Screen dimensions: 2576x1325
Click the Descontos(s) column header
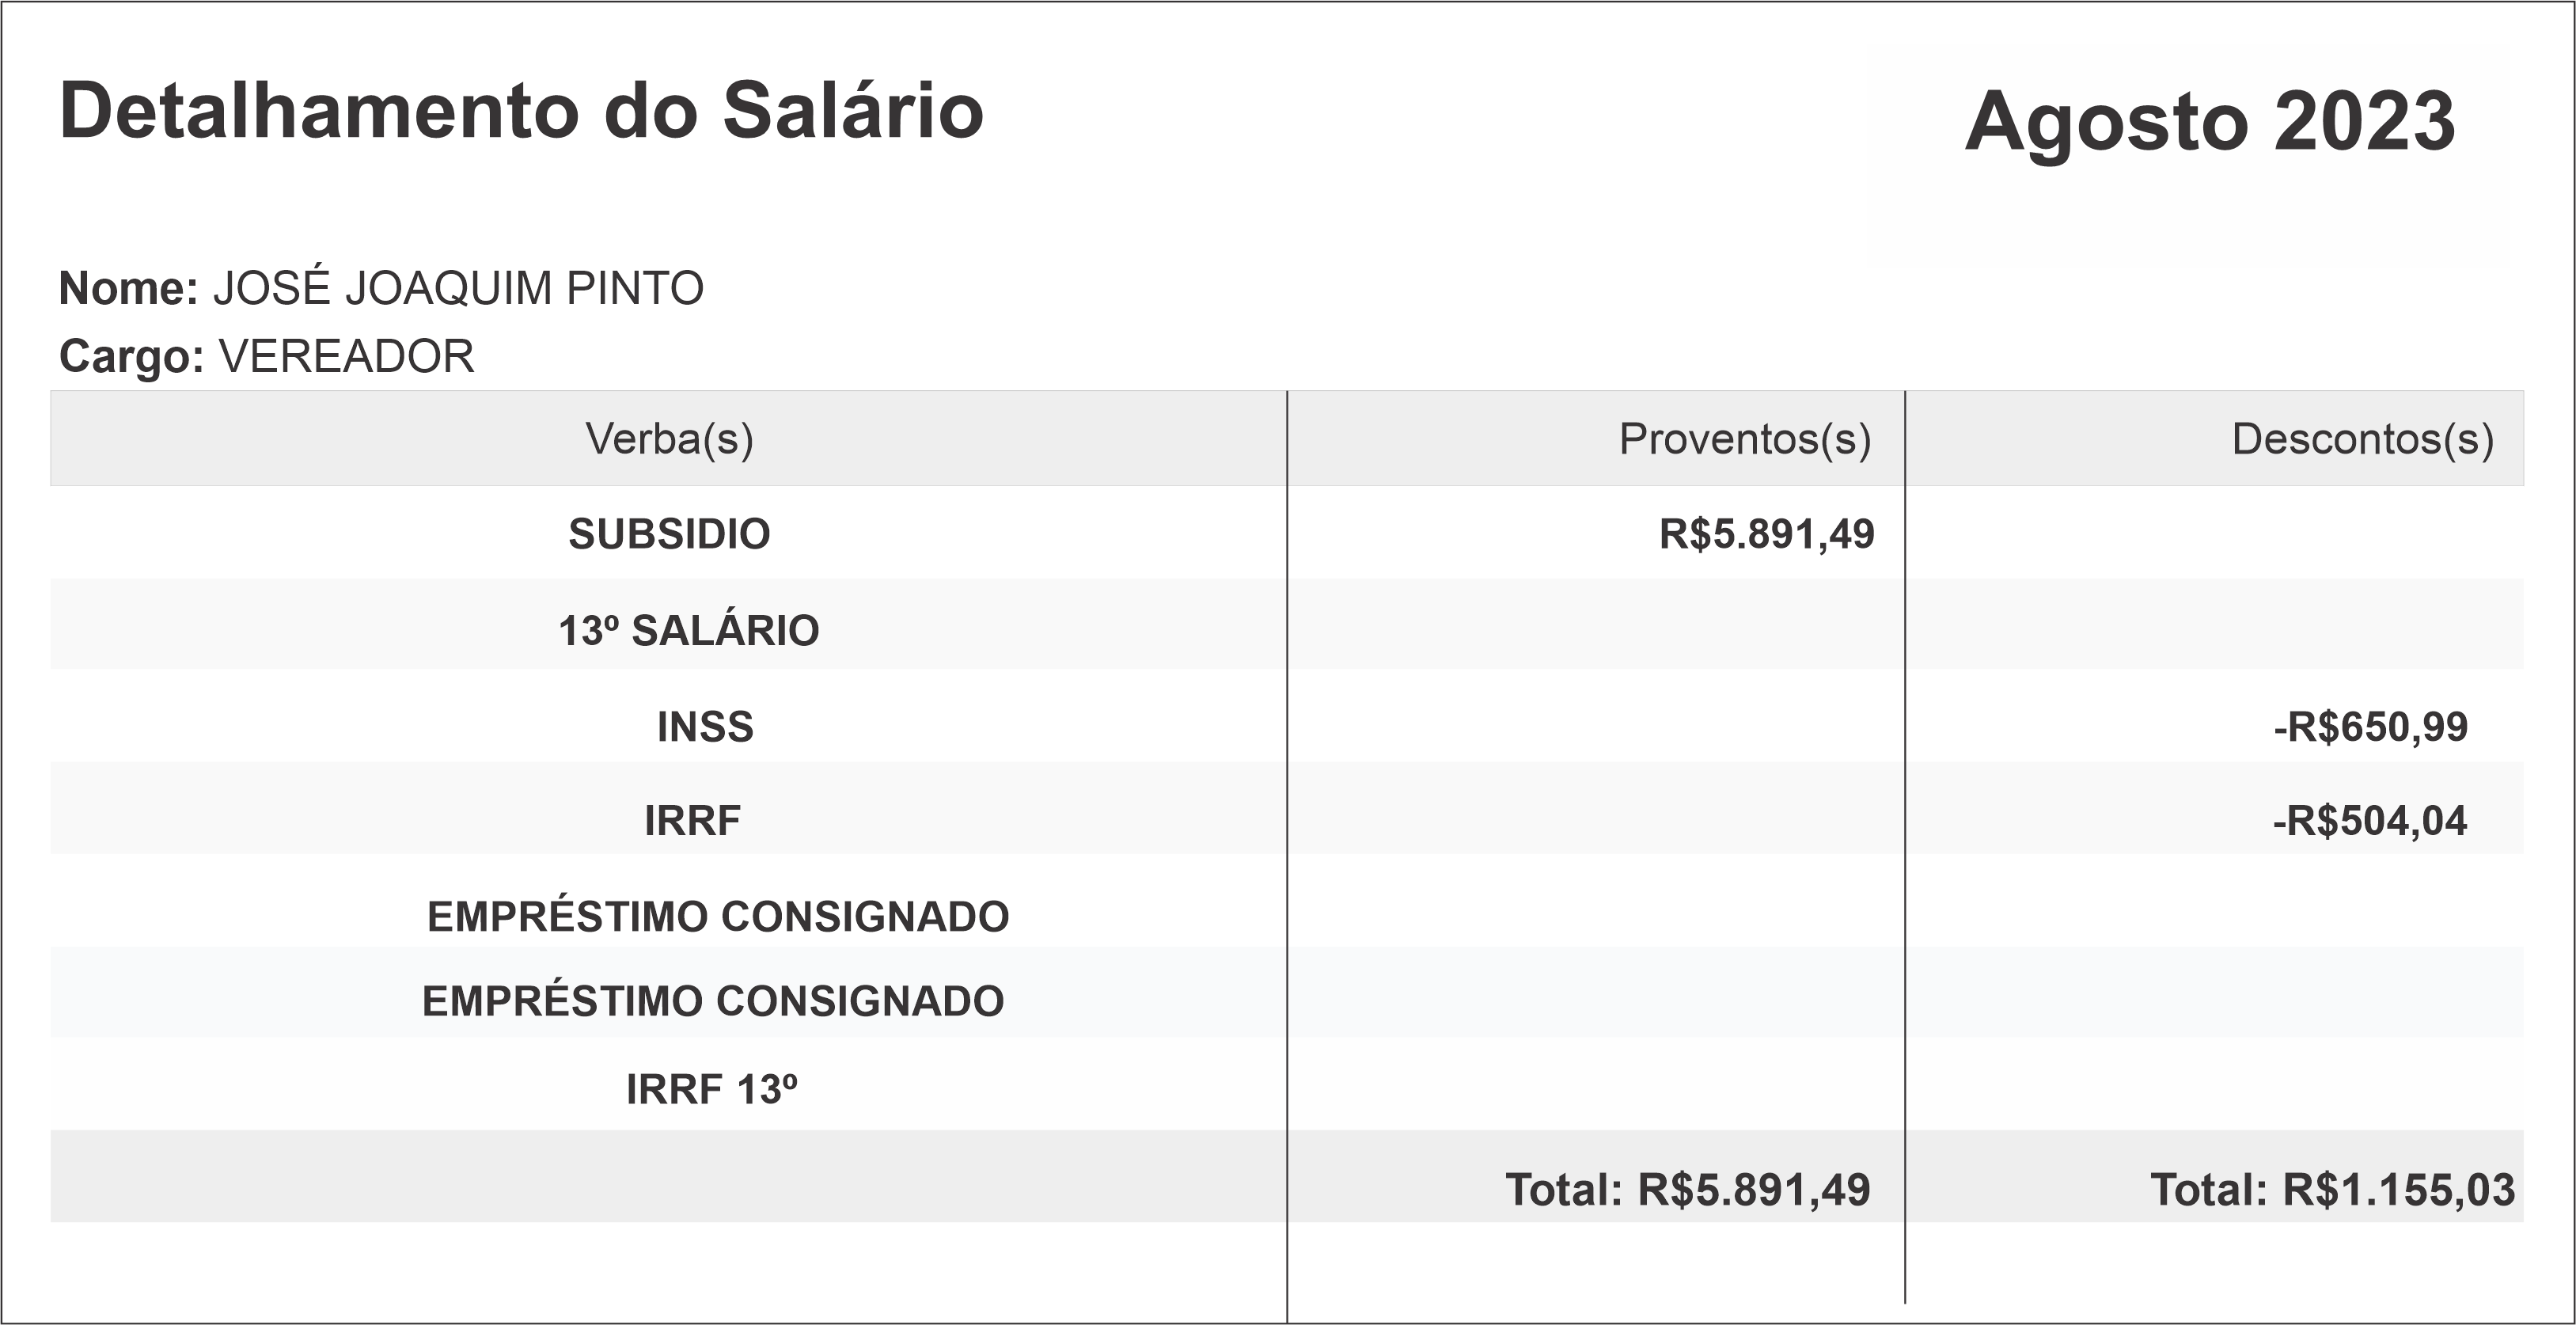[2362, 439]
